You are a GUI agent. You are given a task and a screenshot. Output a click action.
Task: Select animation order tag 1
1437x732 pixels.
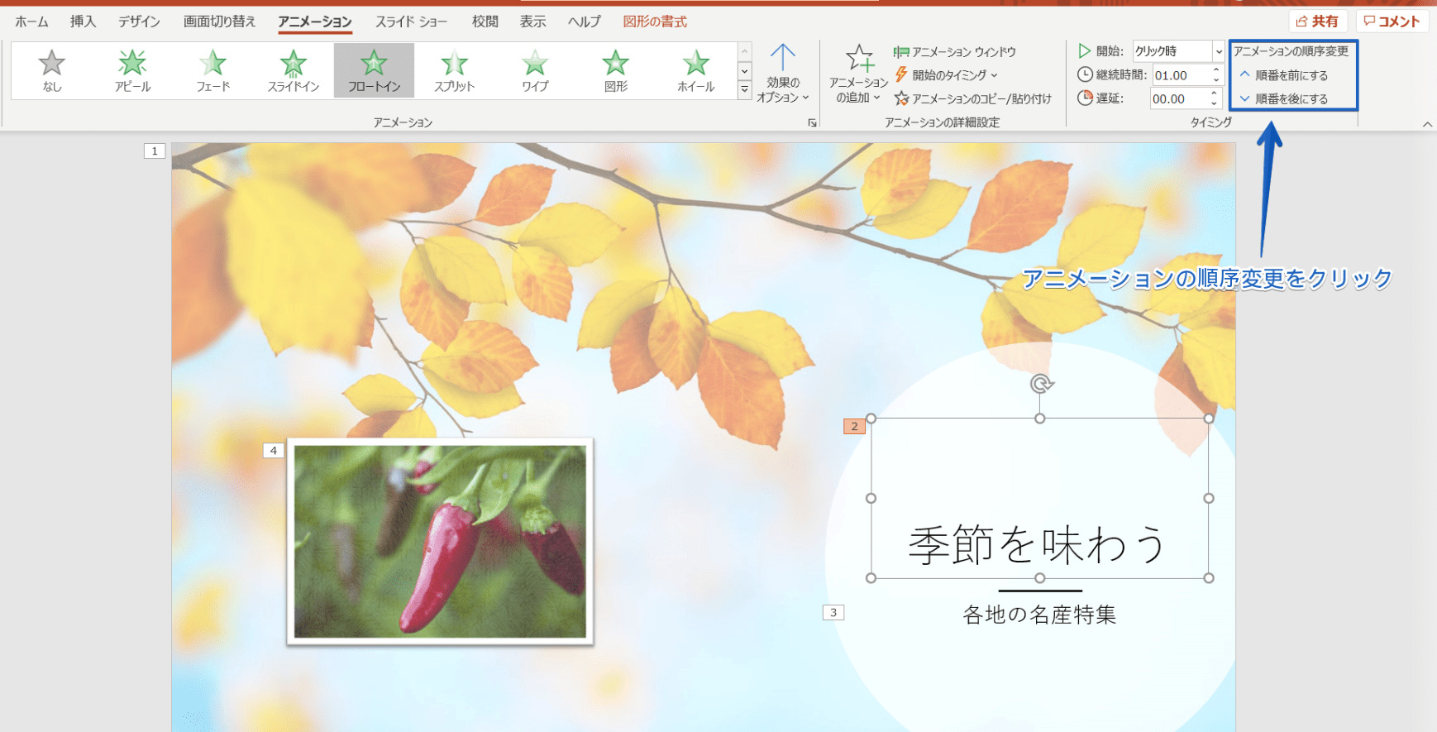pyautogui.click(x=155, y=151)
